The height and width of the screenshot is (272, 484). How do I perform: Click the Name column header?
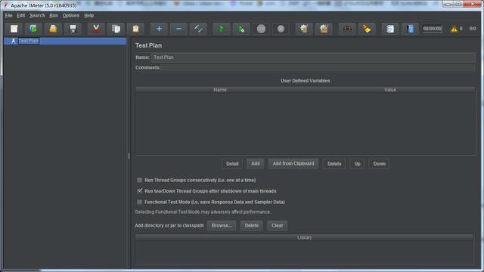point(220,90)
